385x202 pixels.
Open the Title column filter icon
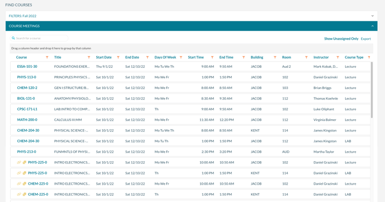point(89,58)
